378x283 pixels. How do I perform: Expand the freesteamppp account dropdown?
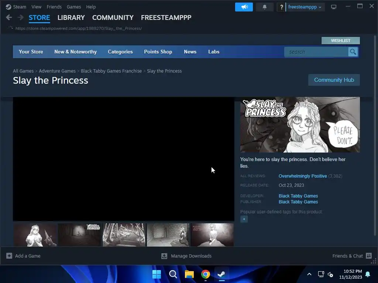(x=305, y=7)
